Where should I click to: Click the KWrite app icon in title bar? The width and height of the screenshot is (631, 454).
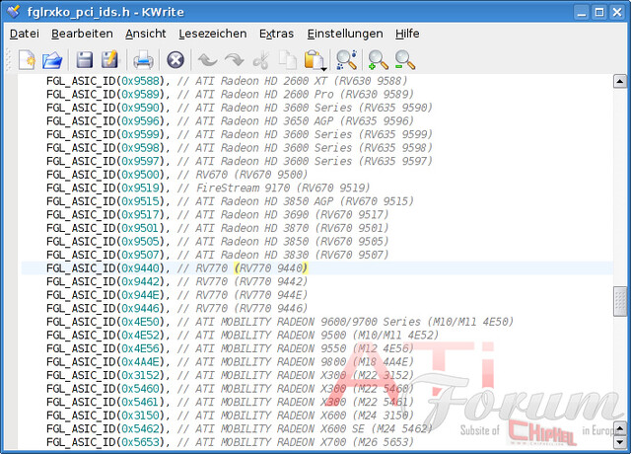[13, 12]
